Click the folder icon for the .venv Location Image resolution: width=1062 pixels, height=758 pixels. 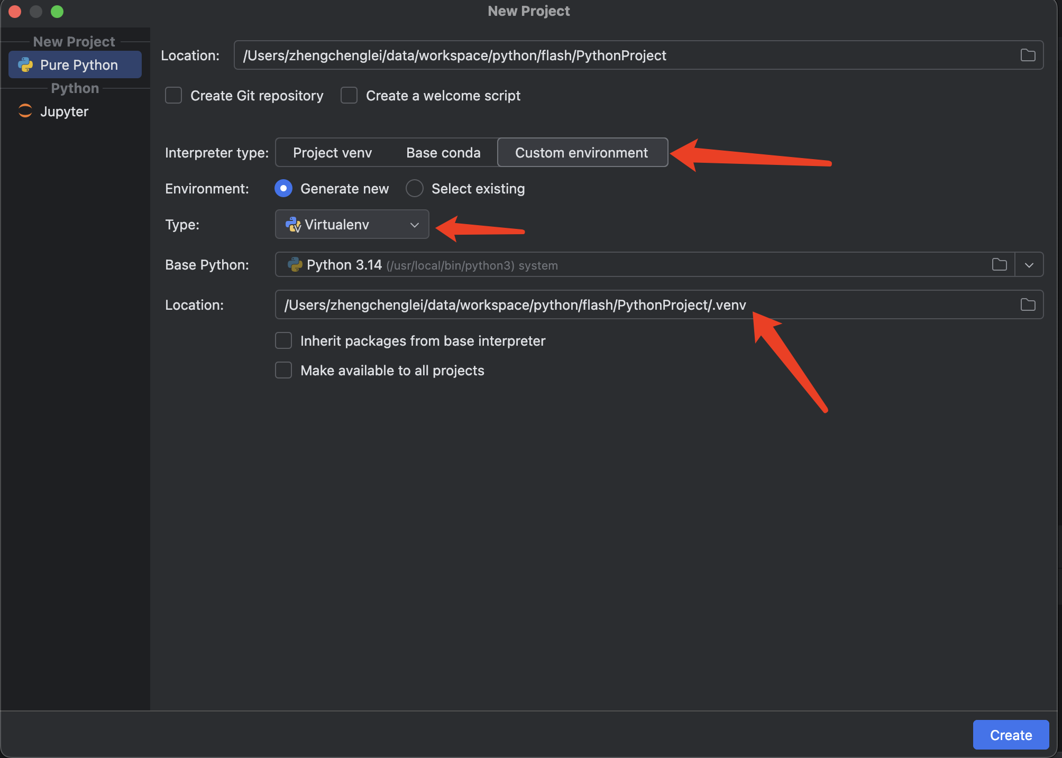(x=1028, y=304)
